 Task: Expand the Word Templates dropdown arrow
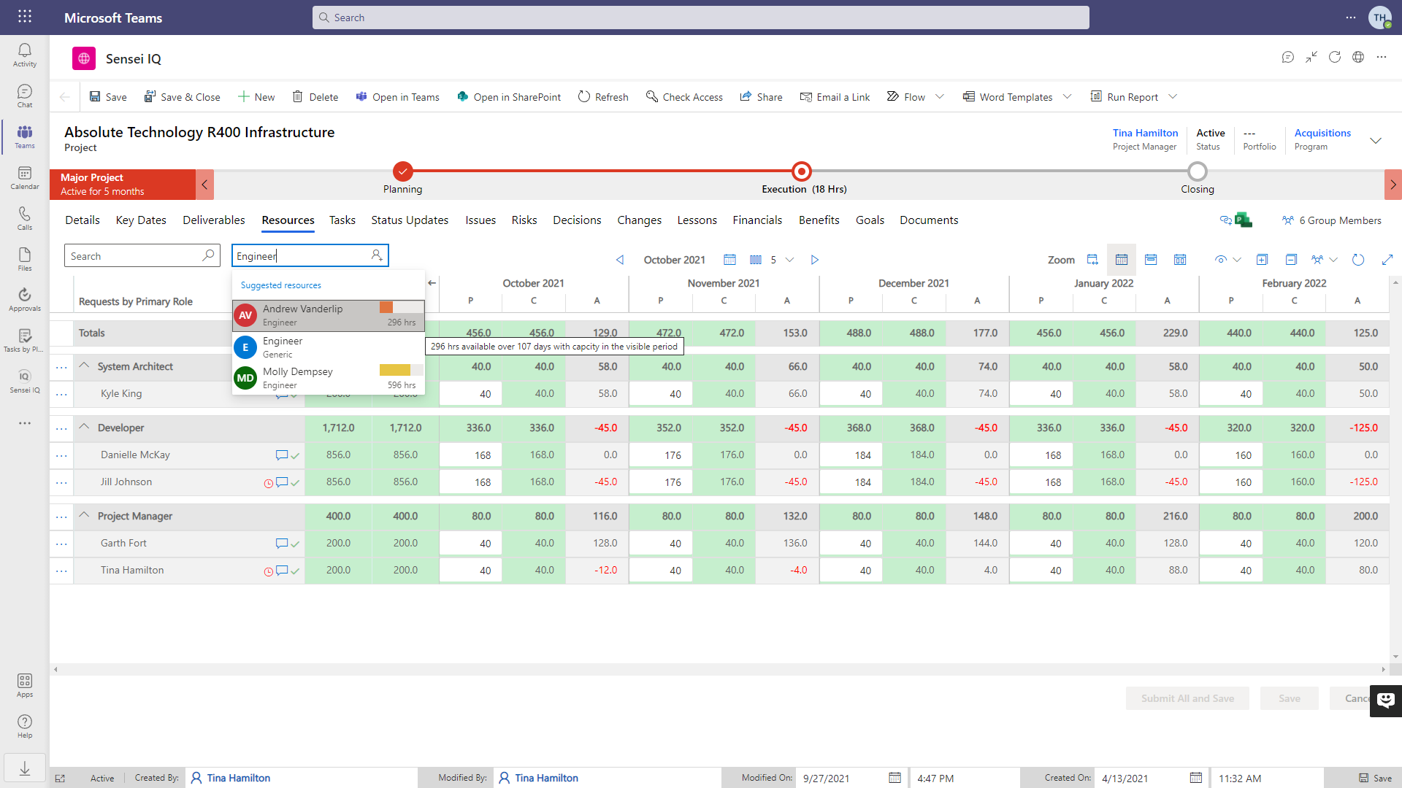(x=1067, y=96)
